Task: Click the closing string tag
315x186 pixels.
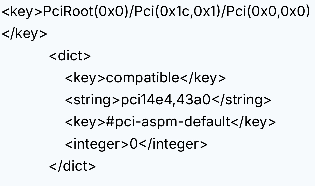Action: pos(242,100)
